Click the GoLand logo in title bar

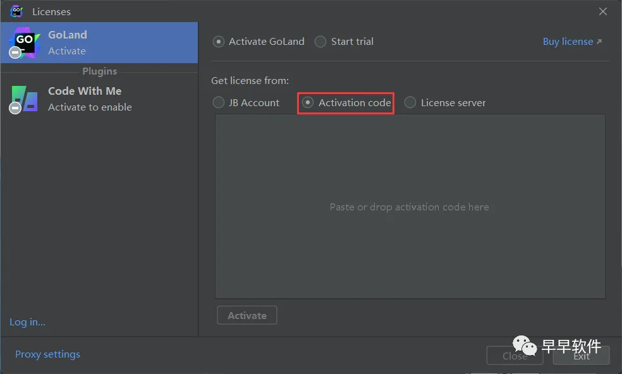coord(16,11)
